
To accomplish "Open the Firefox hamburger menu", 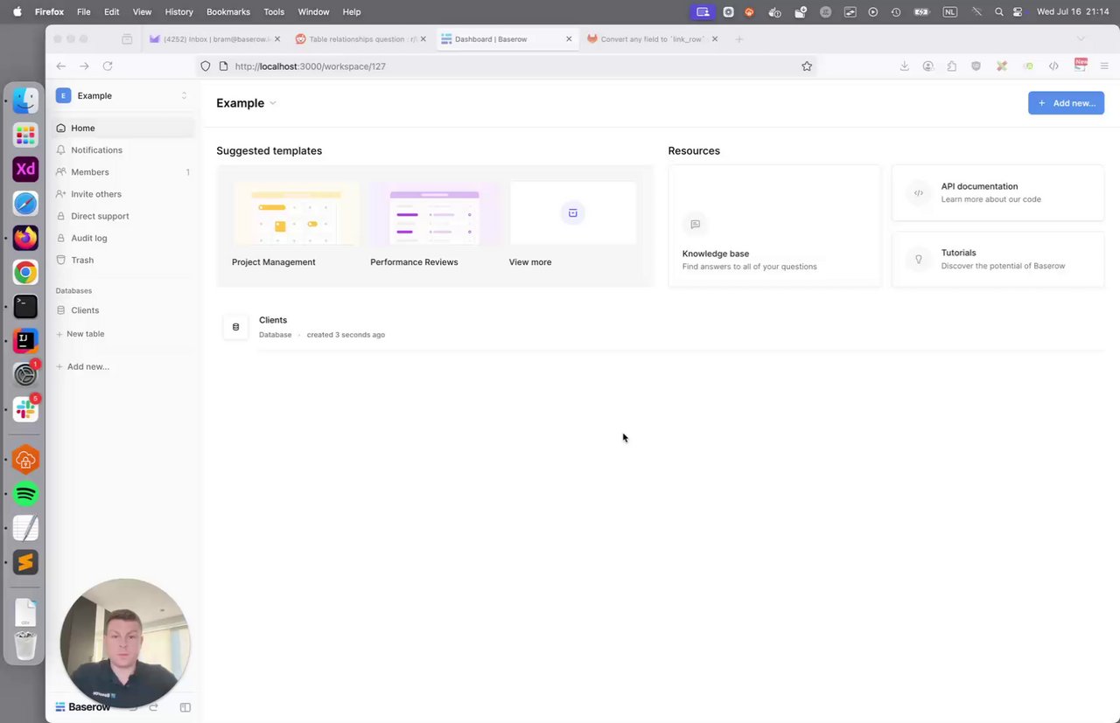I will point(1104,66).
